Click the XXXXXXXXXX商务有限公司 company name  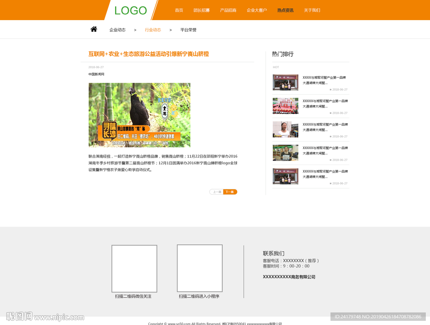[x=289, y=277]
